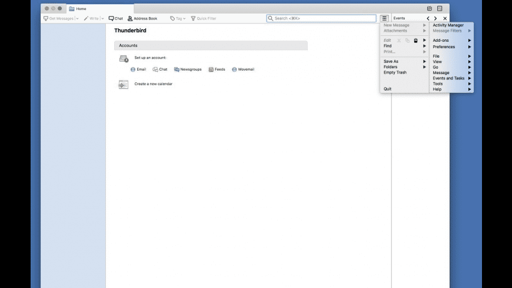Screen dimensions: 512x288
Task: Open the Address Book
Action: point(142,19)
